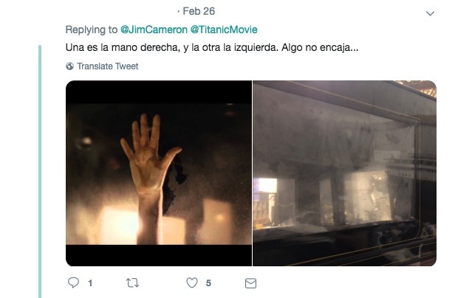This screenshot has height=298, width=455.
Task: Click the reply speech bubble icon
Action: [73, 283]
